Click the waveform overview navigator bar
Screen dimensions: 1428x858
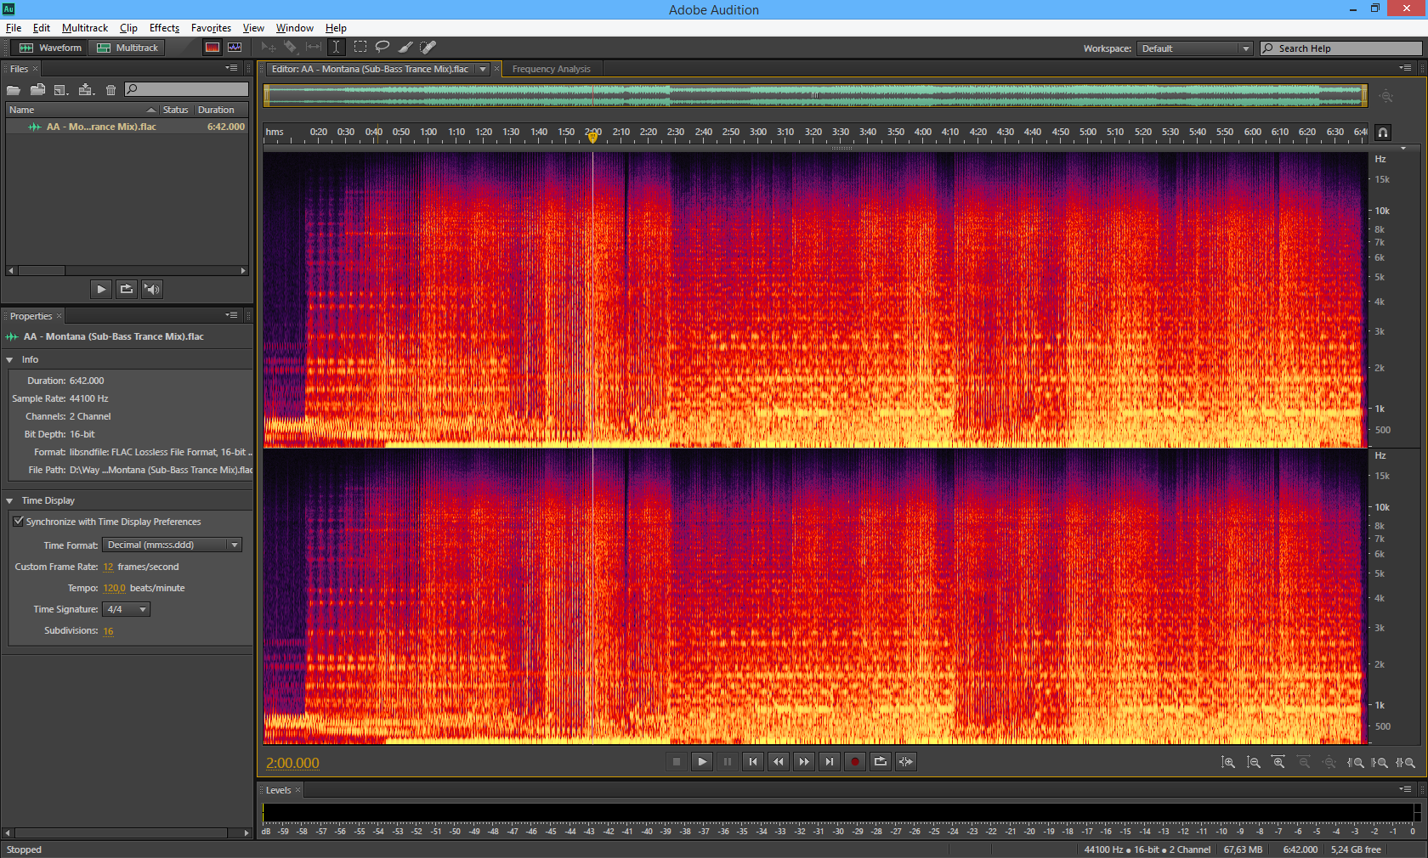click(816, 95)
